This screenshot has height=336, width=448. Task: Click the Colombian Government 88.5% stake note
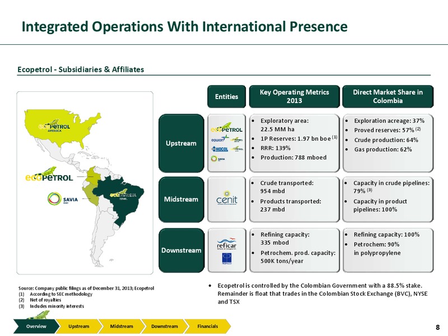click(323, 293)
